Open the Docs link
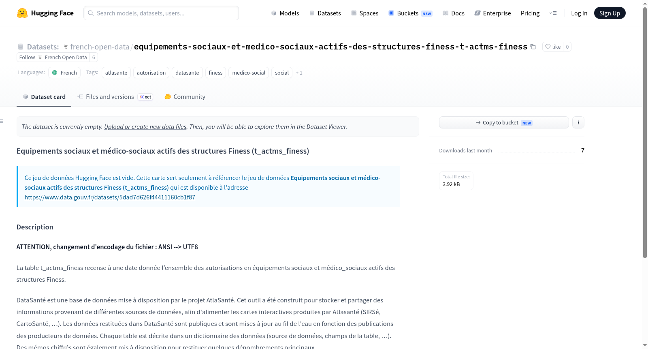648x349 pixels. click(x=454, y=13)
